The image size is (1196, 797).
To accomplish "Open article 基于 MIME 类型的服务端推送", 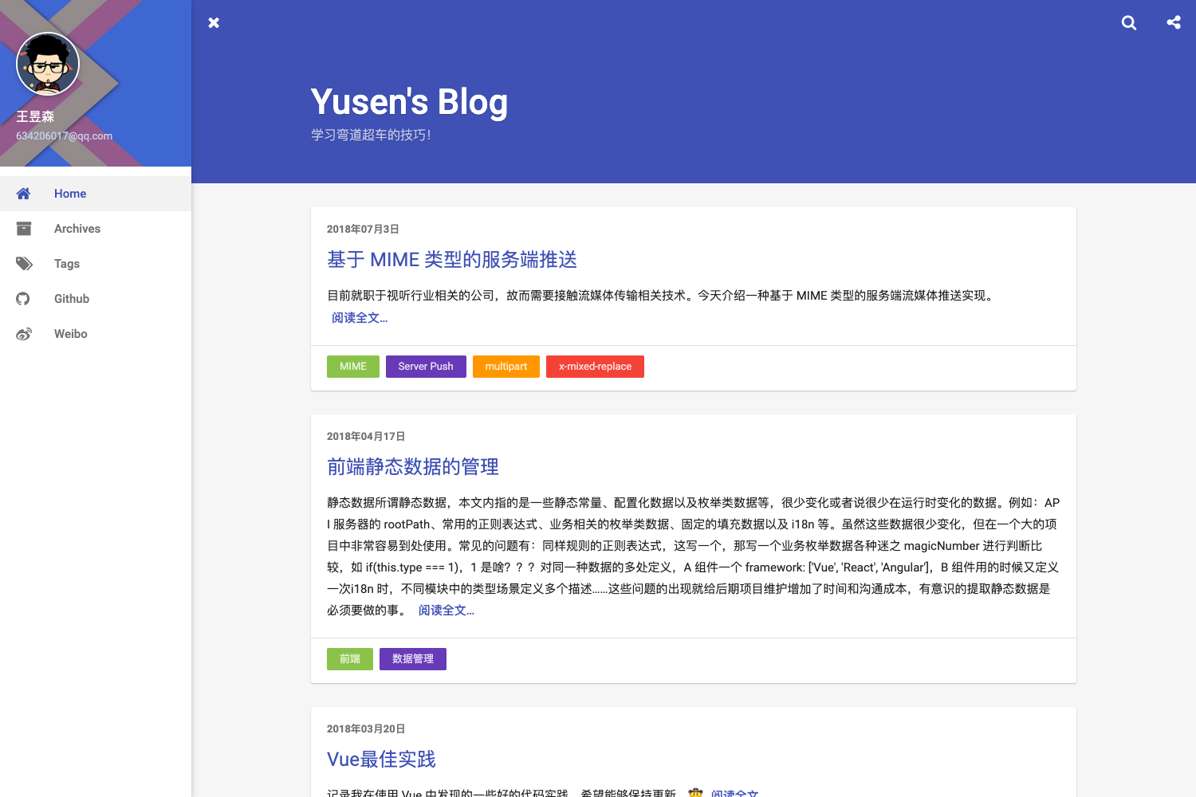I will 452,259.
